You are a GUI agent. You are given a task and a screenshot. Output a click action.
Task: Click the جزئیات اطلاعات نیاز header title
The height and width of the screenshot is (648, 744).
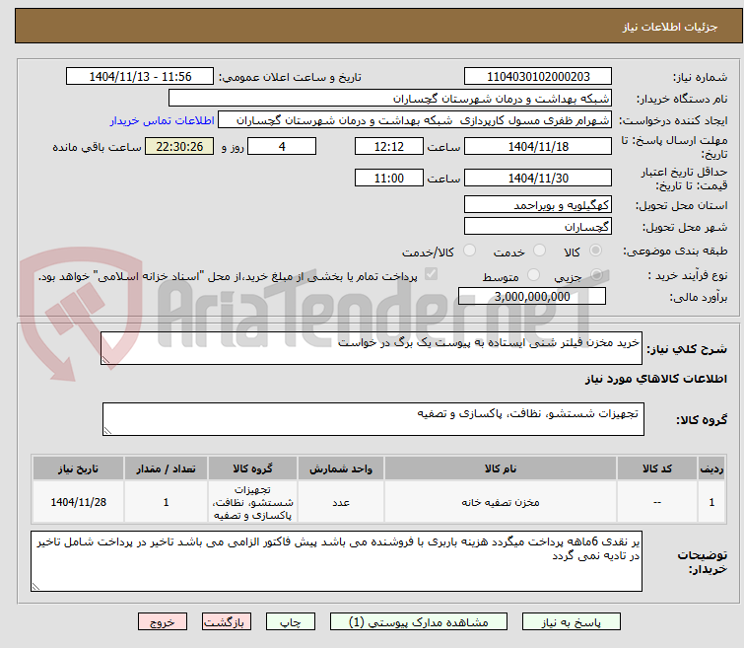point(670,27)
